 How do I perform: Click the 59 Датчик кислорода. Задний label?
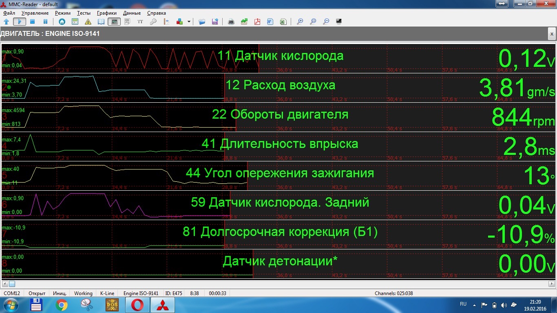coord(280,202)
